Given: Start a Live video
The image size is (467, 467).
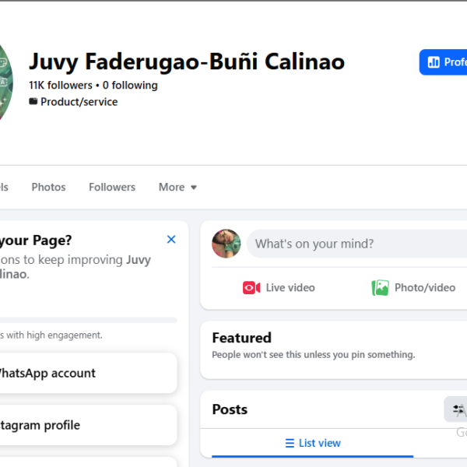Looking at the screenshot, I should 279,288.
